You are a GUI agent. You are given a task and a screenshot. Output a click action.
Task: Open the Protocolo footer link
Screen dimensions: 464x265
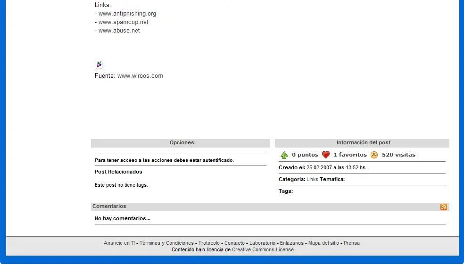coord(209,243)
